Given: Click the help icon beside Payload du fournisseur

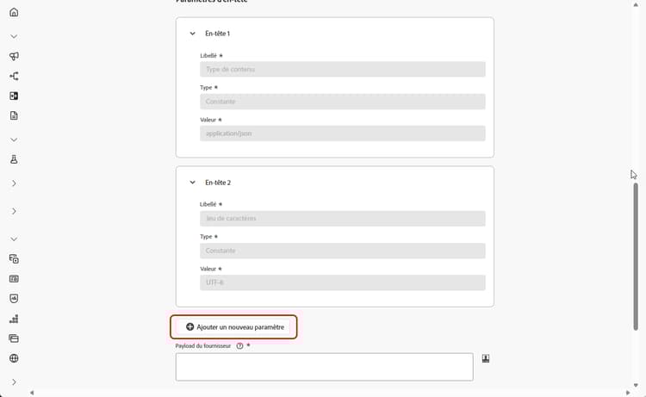Looking at the screenshot, I should pos(239,345).
